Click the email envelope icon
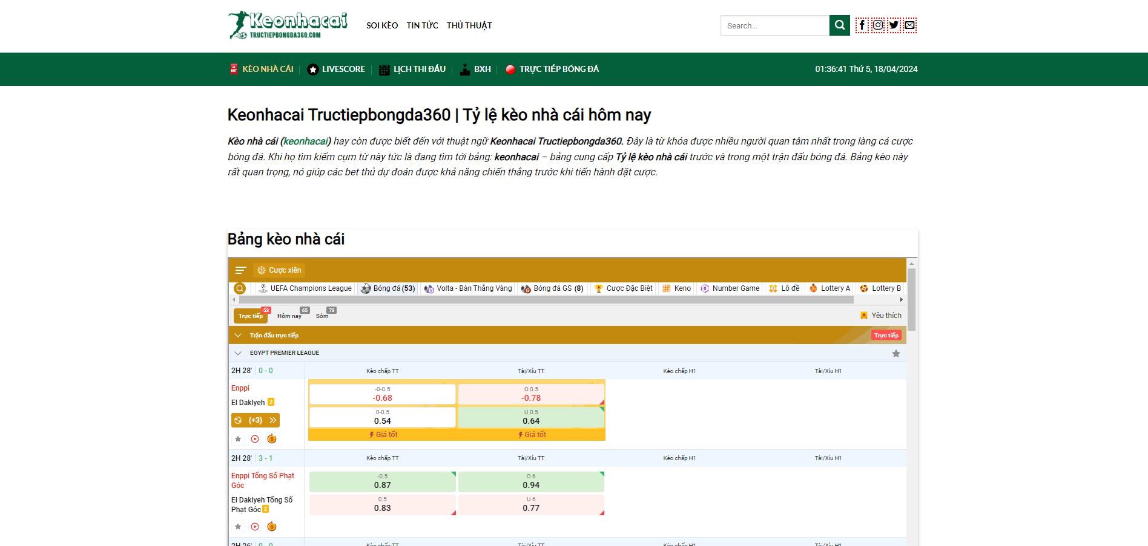Image resolution: width=1148 pixels, height=546 pixels. [909, 25]
